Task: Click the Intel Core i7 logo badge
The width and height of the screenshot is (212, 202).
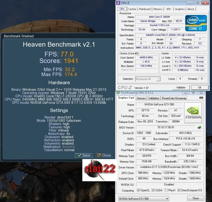Action: pyautogui.click(x=196, y=23)
